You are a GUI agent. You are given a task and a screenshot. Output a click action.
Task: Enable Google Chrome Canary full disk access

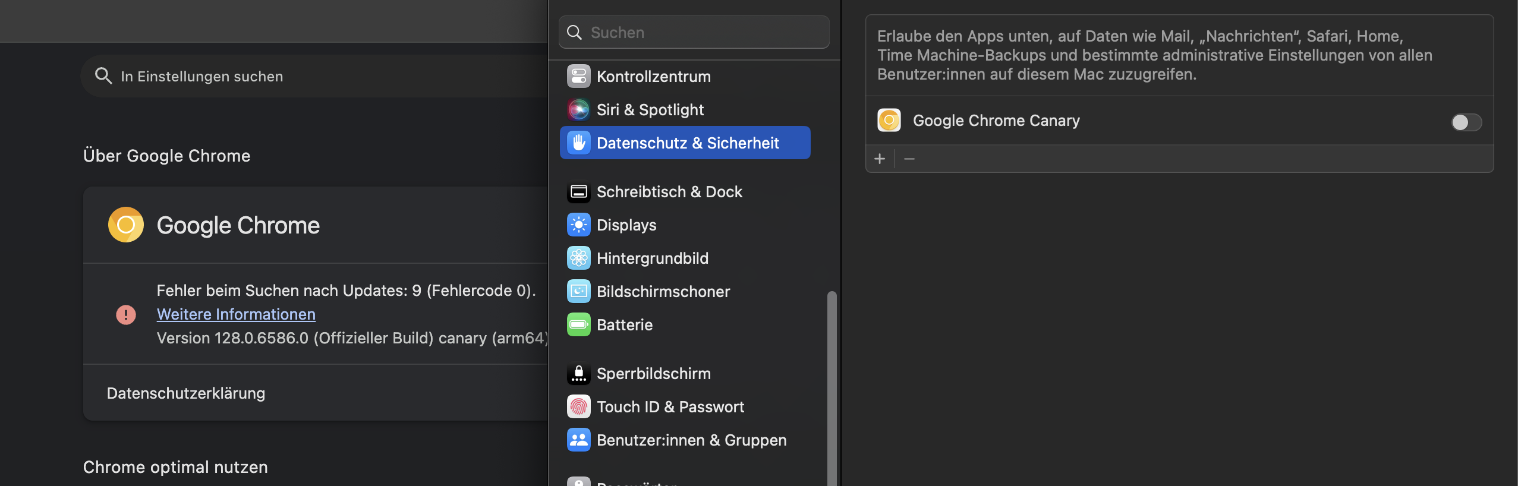tap(1466, 122)
